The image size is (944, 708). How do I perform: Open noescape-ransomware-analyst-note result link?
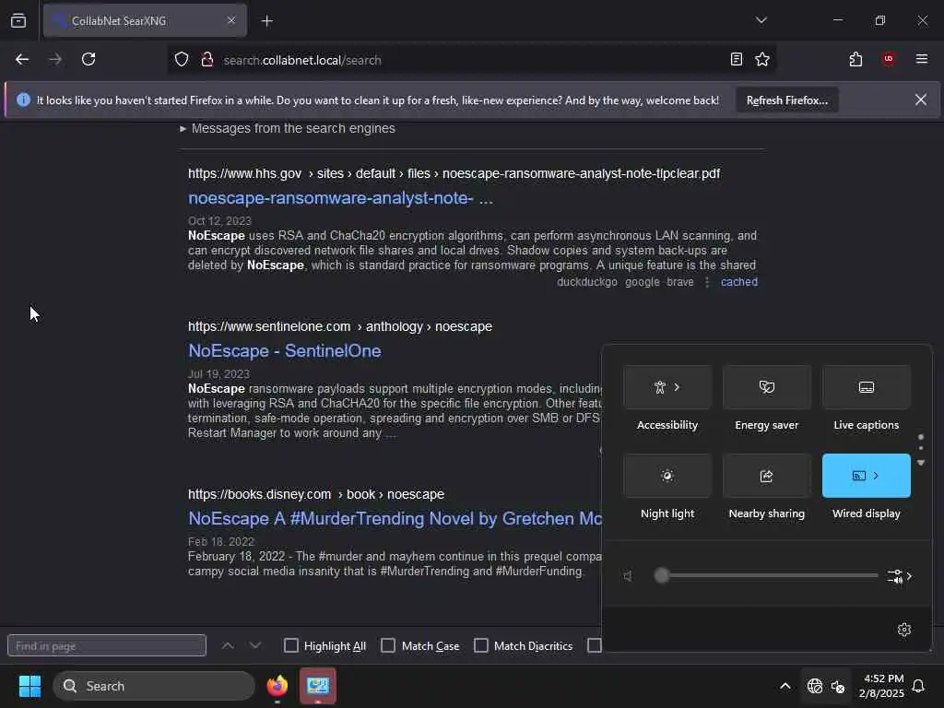pyautogui.click(x=340, y=198)
